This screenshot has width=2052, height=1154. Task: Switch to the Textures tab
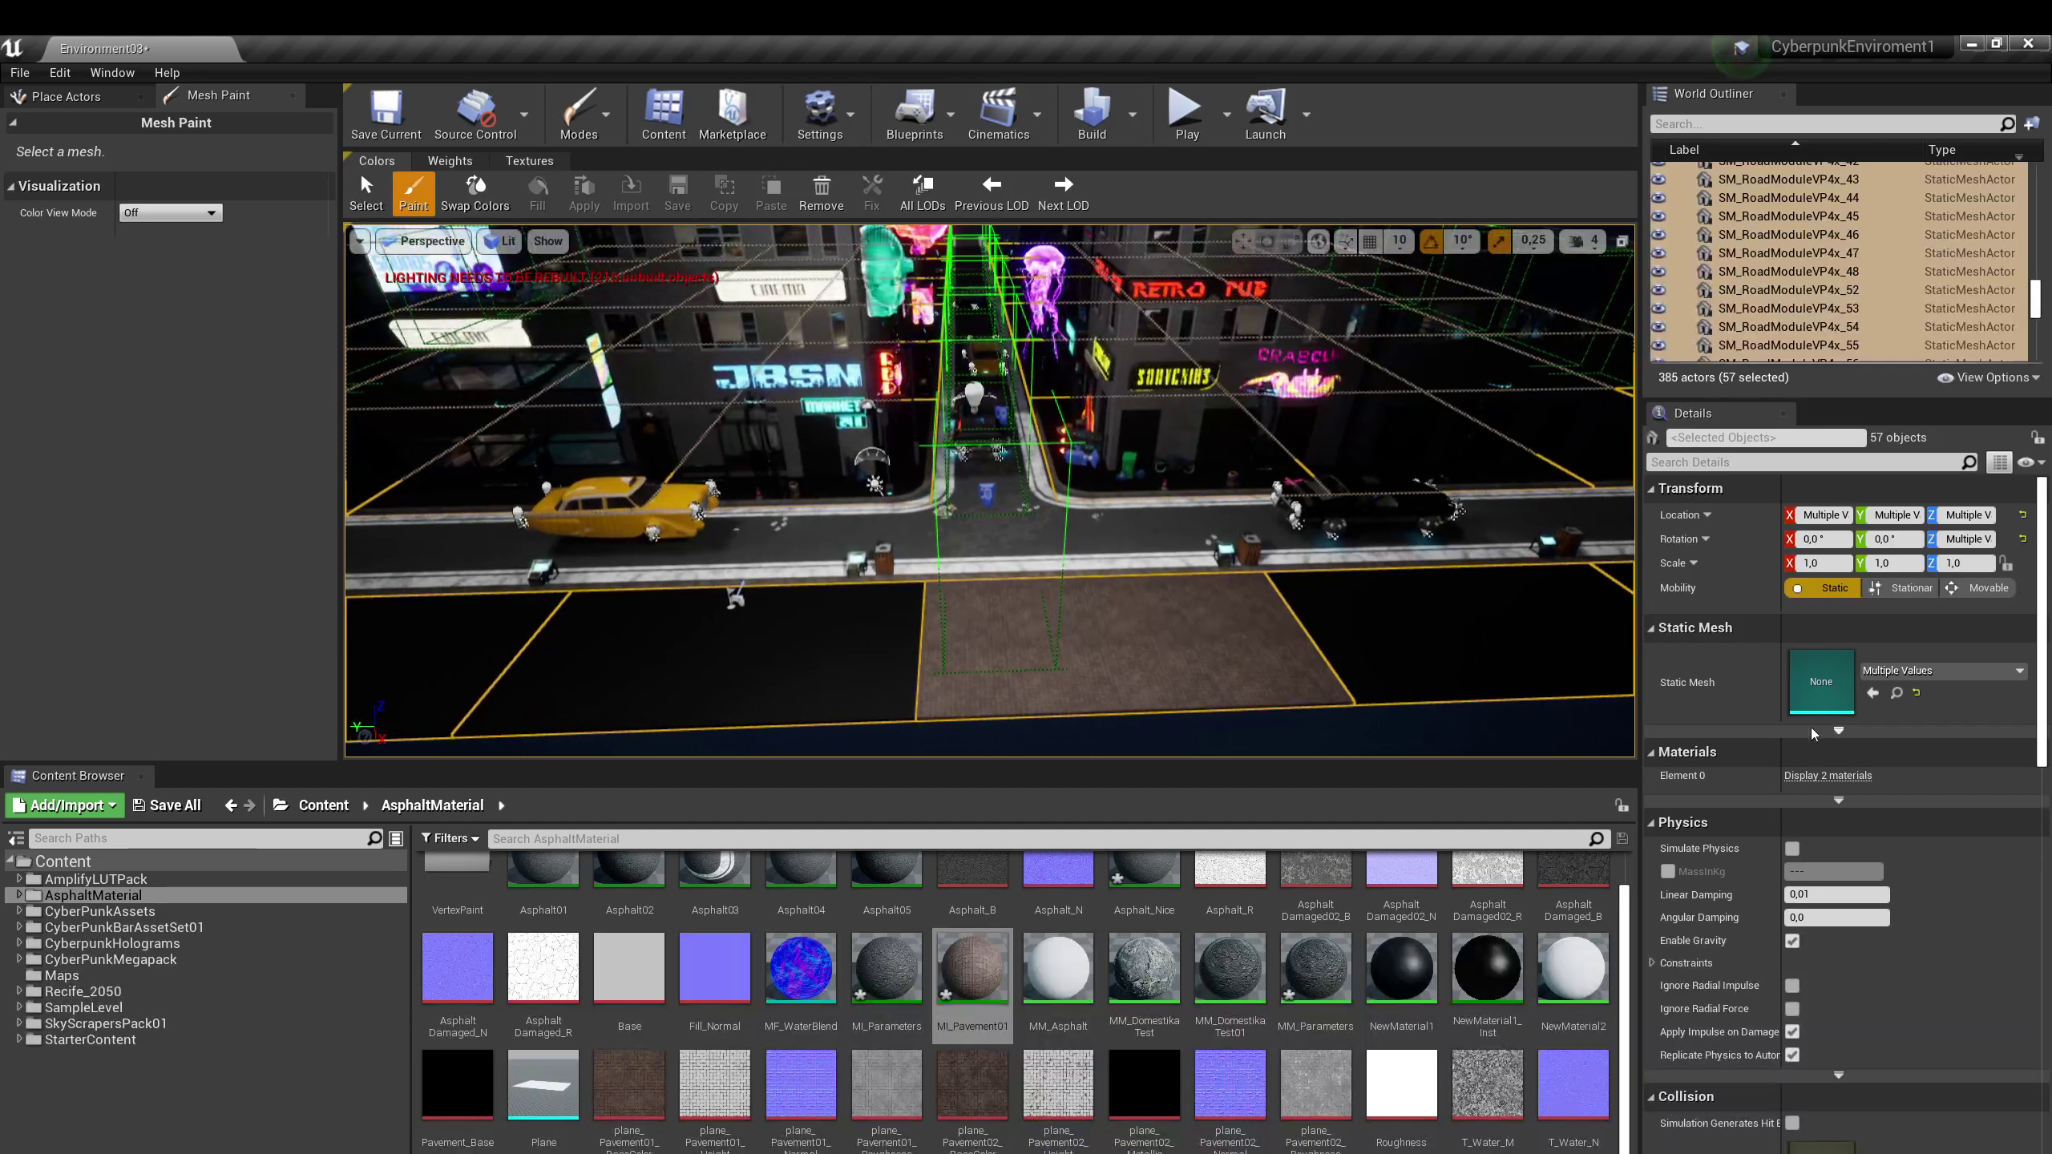(529, 161)
